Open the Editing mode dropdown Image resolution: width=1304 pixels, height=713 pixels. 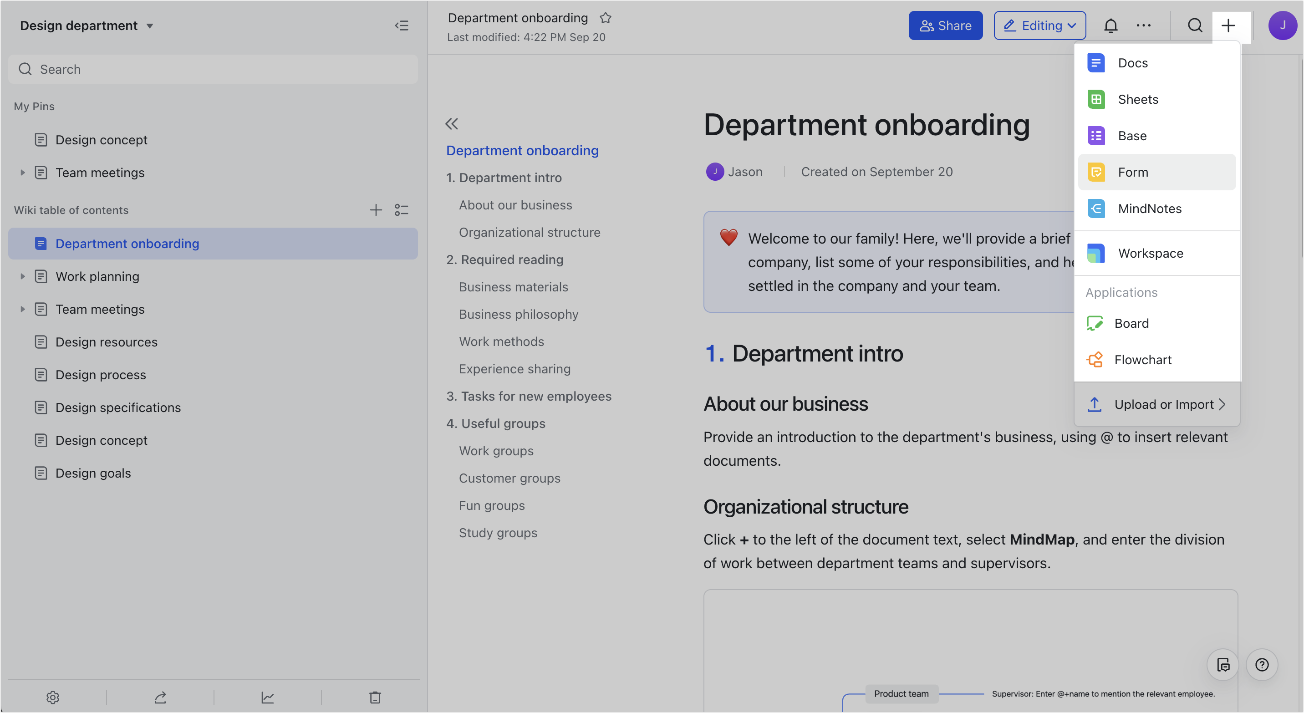pyautogui.click(x=1040, y=25)
